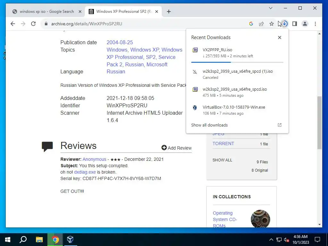
Task: Click the muted volume tray icon
Action: point(286,240)
